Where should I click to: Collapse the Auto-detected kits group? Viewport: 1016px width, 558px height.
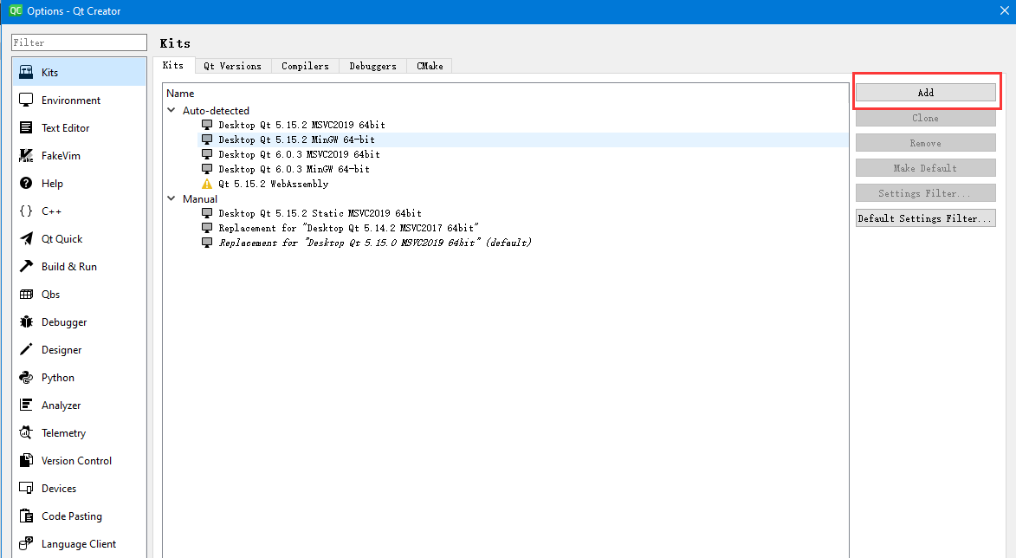170,110
